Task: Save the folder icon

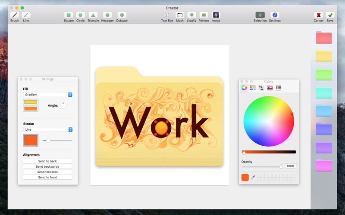Action: coord(330,17)
